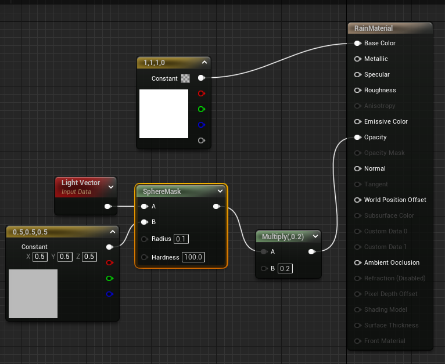Click the Pixel Depth Offset pin
Image resolution: width=445 pixels, height=364 pixels.
(358, 294)
